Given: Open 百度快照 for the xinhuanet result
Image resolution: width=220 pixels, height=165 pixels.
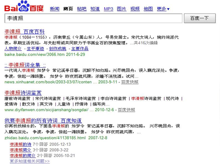Looking at the screenshot, I should point(130,82).
